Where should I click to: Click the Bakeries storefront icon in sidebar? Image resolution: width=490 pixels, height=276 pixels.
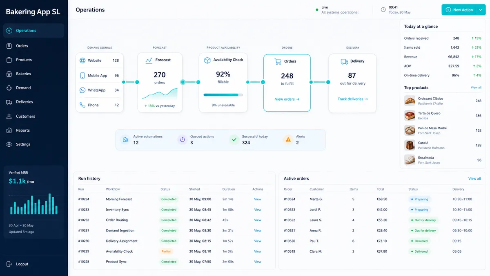[x=9, y=74]
